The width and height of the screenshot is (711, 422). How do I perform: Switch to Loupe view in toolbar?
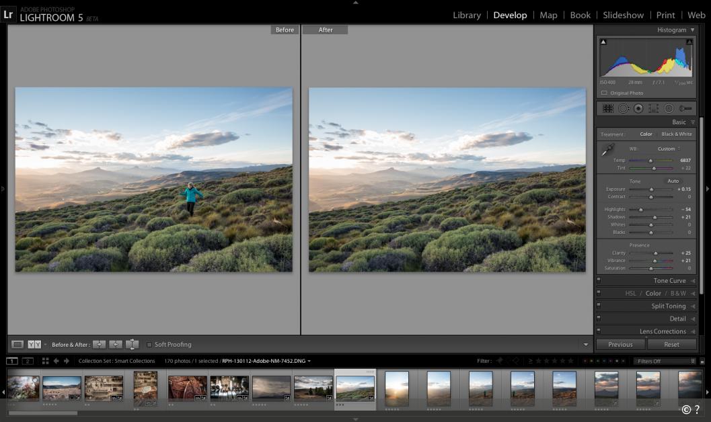17,345
